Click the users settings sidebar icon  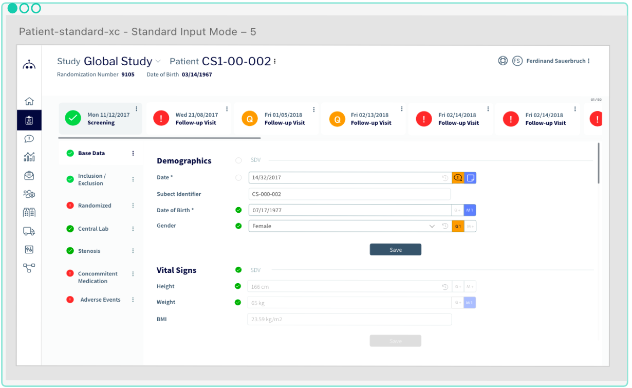29,194
